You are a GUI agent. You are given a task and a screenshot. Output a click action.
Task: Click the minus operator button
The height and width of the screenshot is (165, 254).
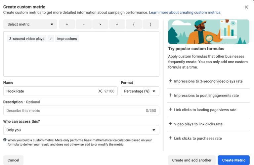[x=84, y=24]
